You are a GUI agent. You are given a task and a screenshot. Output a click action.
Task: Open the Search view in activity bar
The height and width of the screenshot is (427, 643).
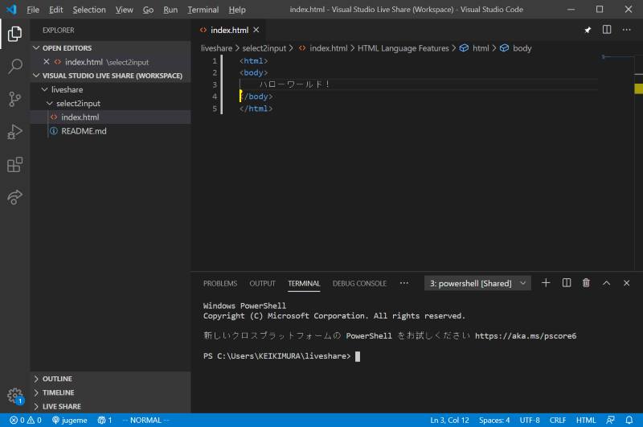tap(14, 66)
